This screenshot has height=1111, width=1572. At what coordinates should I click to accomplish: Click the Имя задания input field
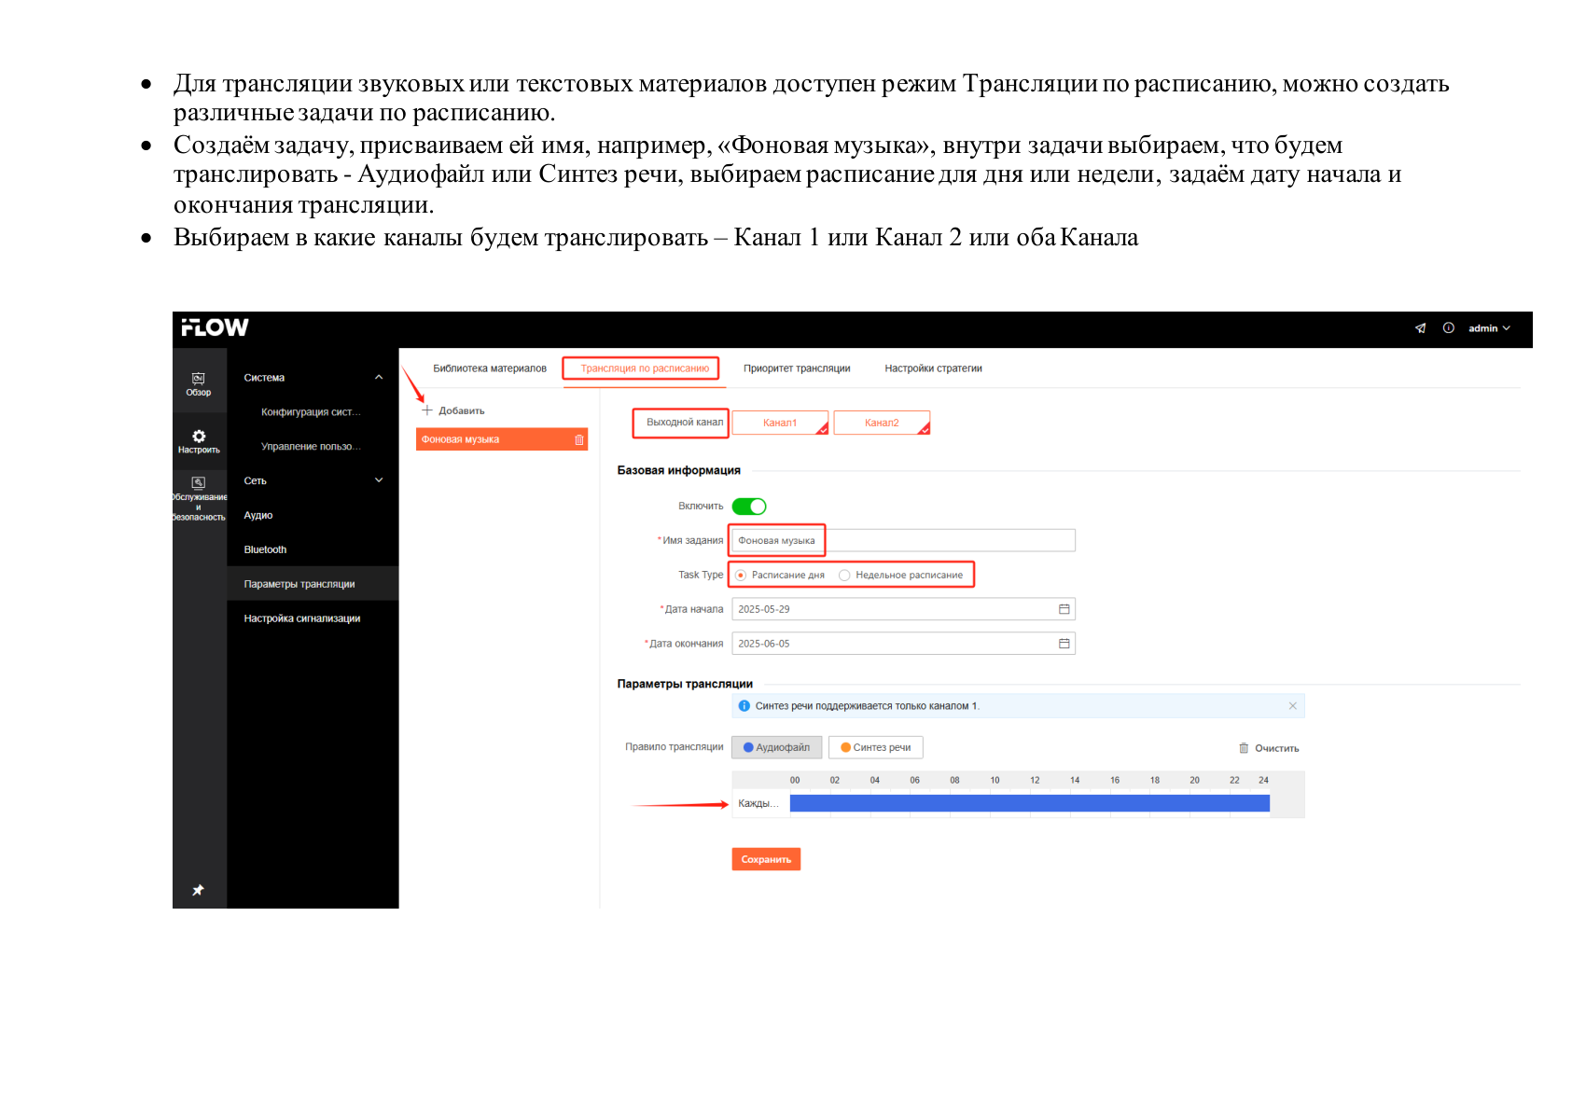coord(903,540)
